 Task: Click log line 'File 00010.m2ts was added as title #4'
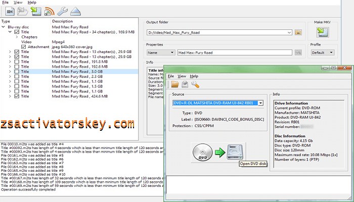coord(32,144)
